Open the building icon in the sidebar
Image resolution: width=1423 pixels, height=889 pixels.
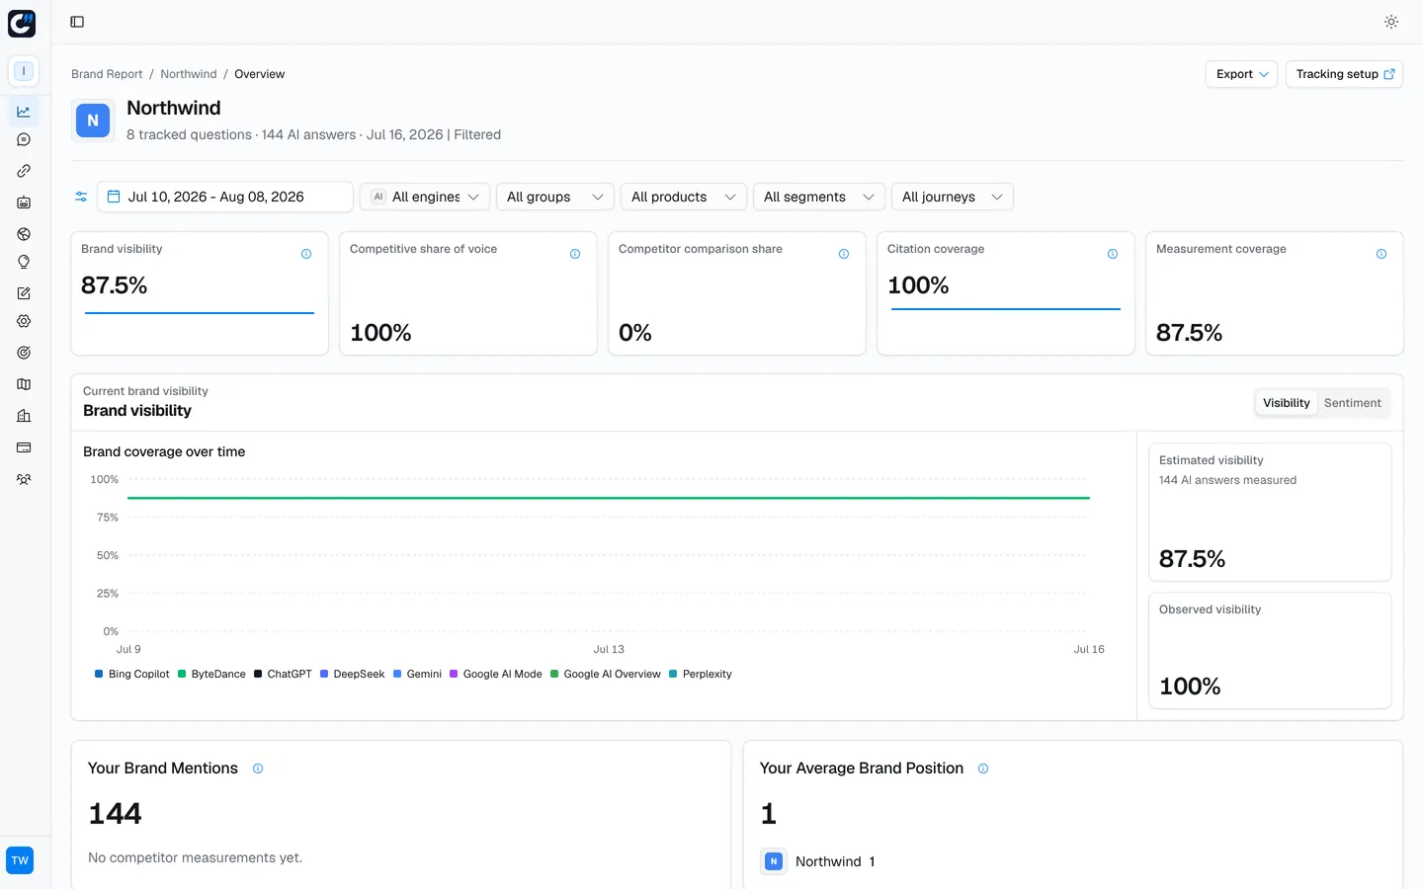tap(24, 416)
